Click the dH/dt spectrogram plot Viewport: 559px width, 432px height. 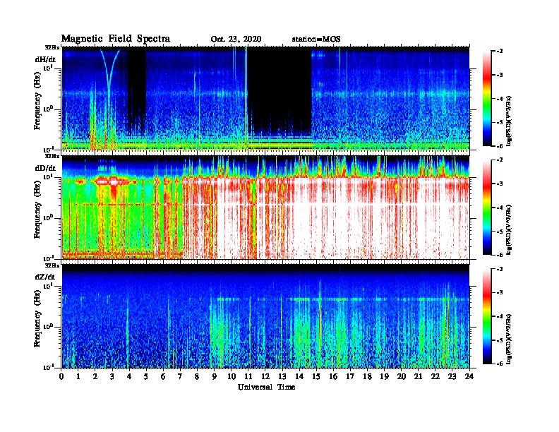click(x=265, y=98)
